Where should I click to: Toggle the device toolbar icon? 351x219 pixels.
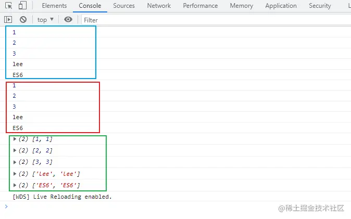(22, 6)
